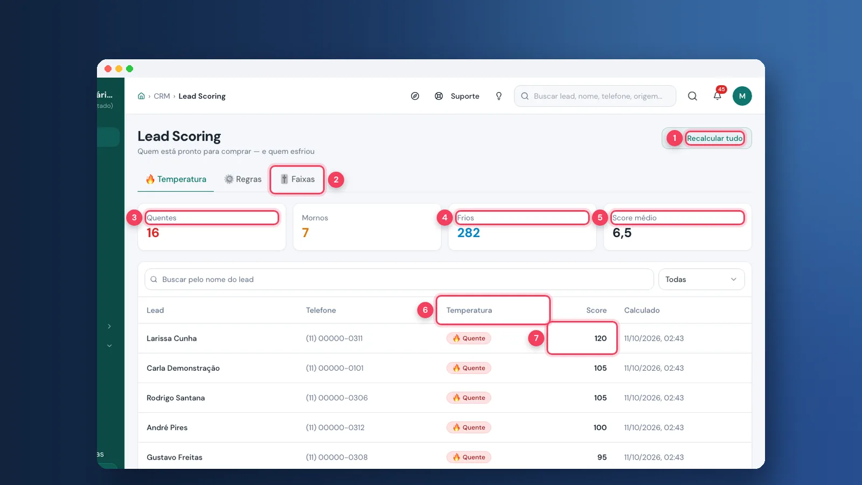Click the Lead column header

pyautogui.click(x=155, y=310)
